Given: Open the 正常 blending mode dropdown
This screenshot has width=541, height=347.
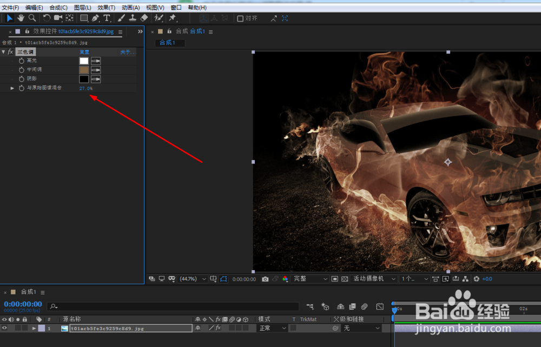Looking at the screenshot, I should tap(272, 329).
